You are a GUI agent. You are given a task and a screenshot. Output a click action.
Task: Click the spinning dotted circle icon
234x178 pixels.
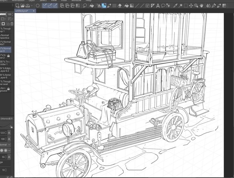click(38, 5)
